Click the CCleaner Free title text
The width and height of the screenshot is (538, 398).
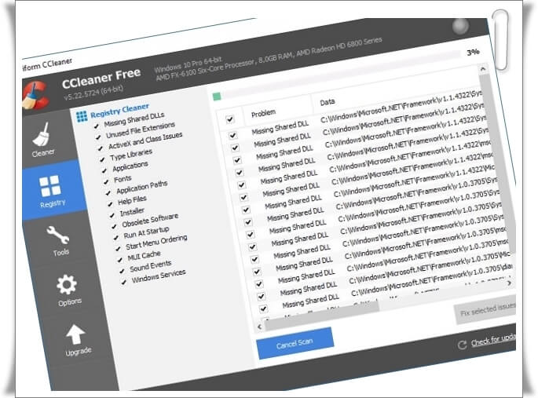(x=101, y=79)
